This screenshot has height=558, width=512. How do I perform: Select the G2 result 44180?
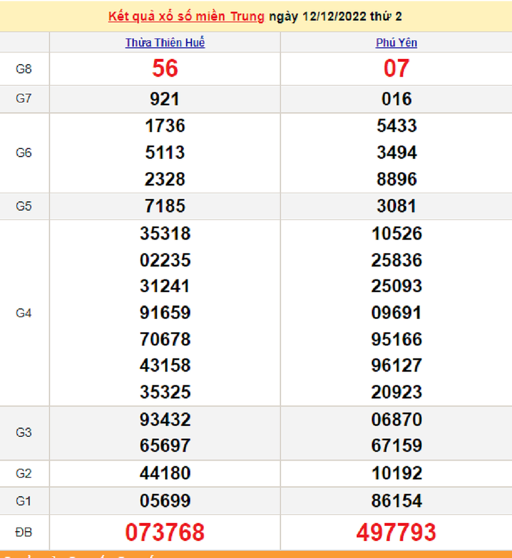point(165,473)
